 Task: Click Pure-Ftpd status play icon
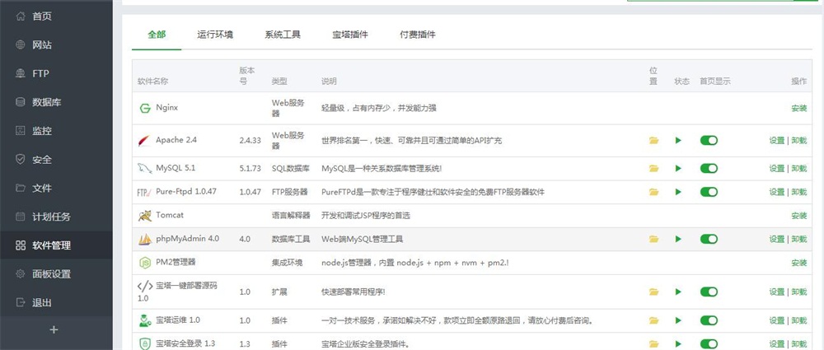click(678, 192)
